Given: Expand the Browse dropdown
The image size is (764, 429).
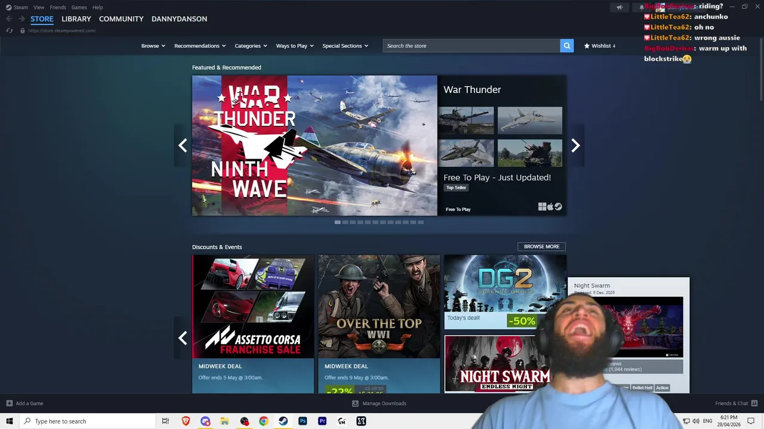Looking at the screenshot, I should (153, 45).
